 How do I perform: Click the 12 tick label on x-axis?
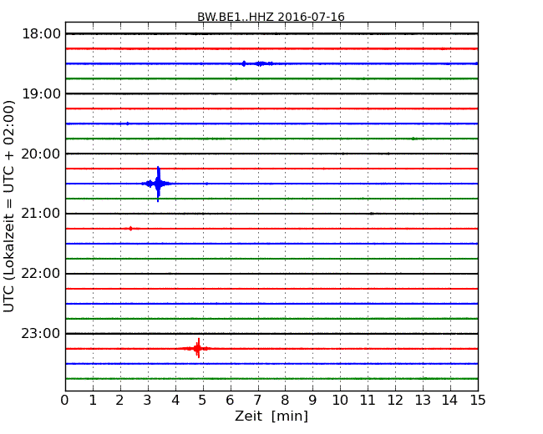[395, 401]
